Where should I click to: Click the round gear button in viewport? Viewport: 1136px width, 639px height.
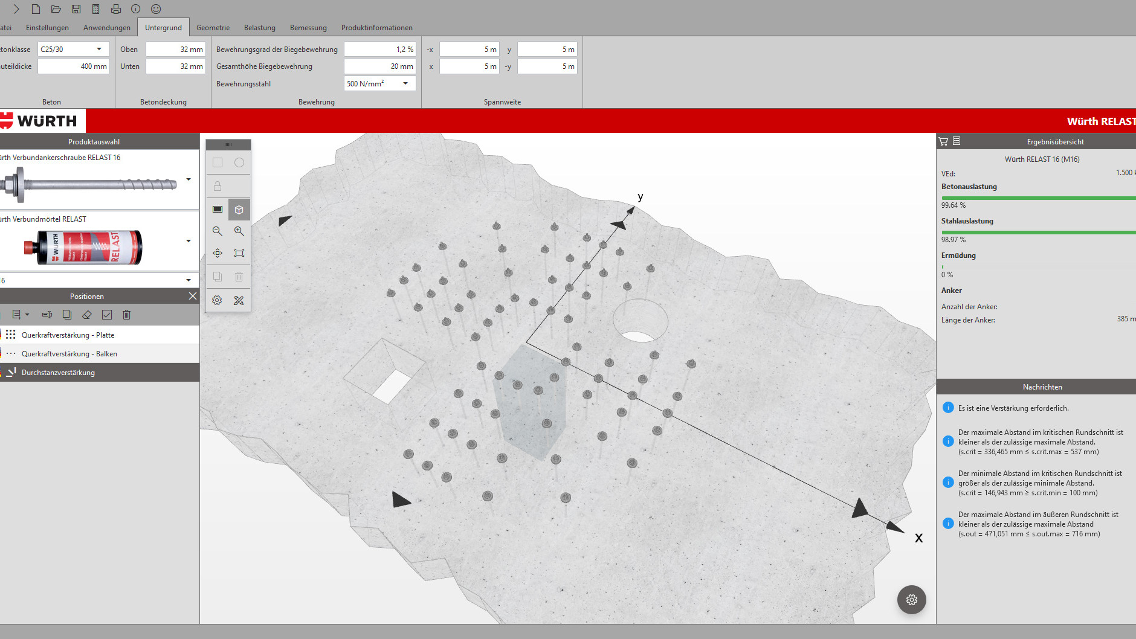coord(912,600)
